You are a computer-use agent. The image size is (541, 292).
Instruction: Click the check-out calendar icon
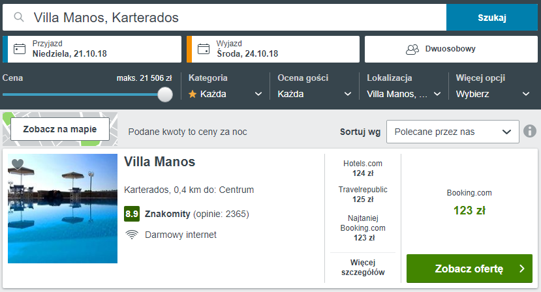click(x=204, y=49)
